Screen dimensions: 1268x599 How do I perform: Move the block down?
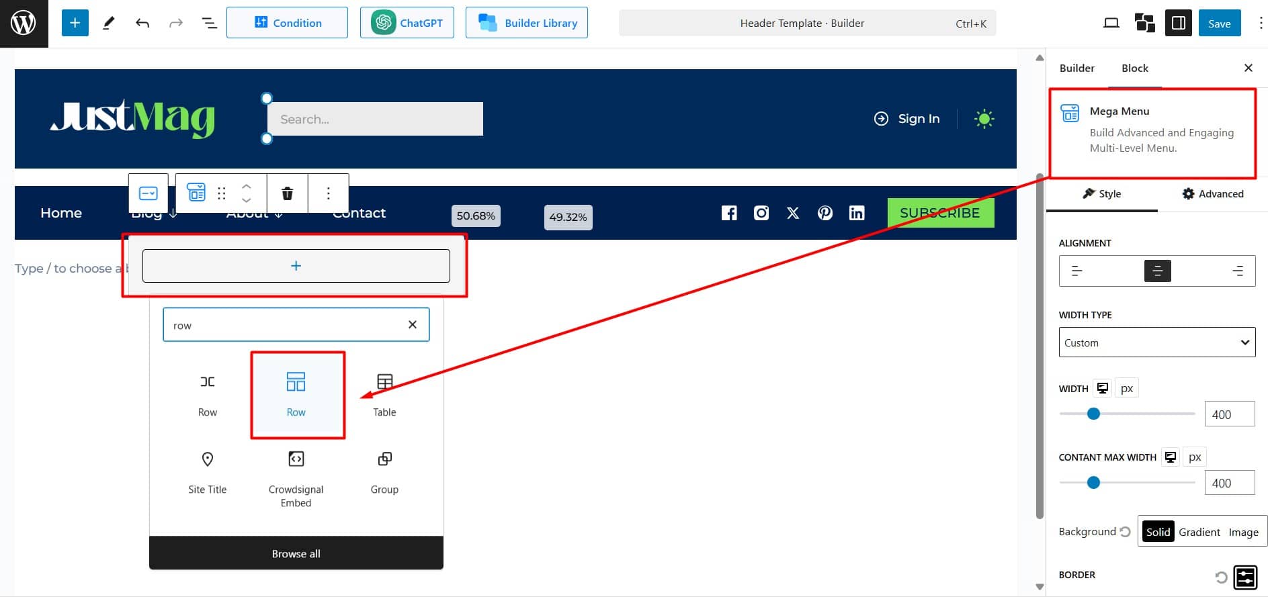tap(247, 200)
